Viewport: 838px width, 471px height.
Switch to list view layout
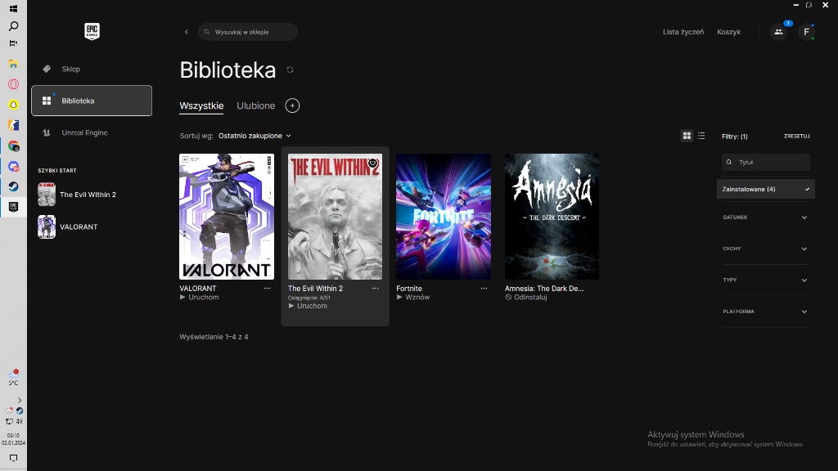(701, 136)
